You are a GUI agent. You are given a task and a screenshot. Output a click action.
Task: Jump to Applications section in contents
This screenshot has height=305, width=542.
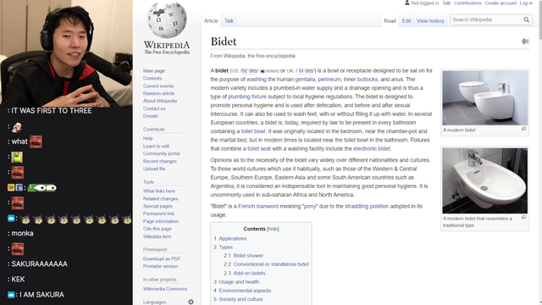pyautogui.click(x=233, y=239)
